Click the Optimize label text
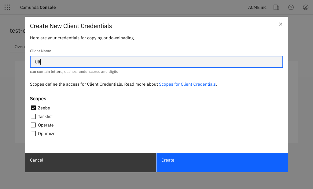This screenshot has width=313, height=189. point(46,134)
